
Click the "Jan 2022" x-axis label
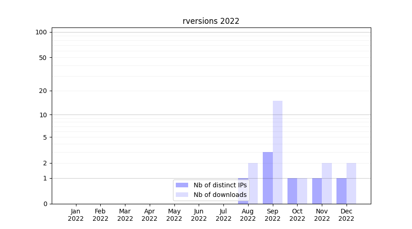(x=76, y=215)
